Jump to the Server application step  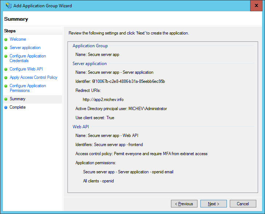(25, 48)
